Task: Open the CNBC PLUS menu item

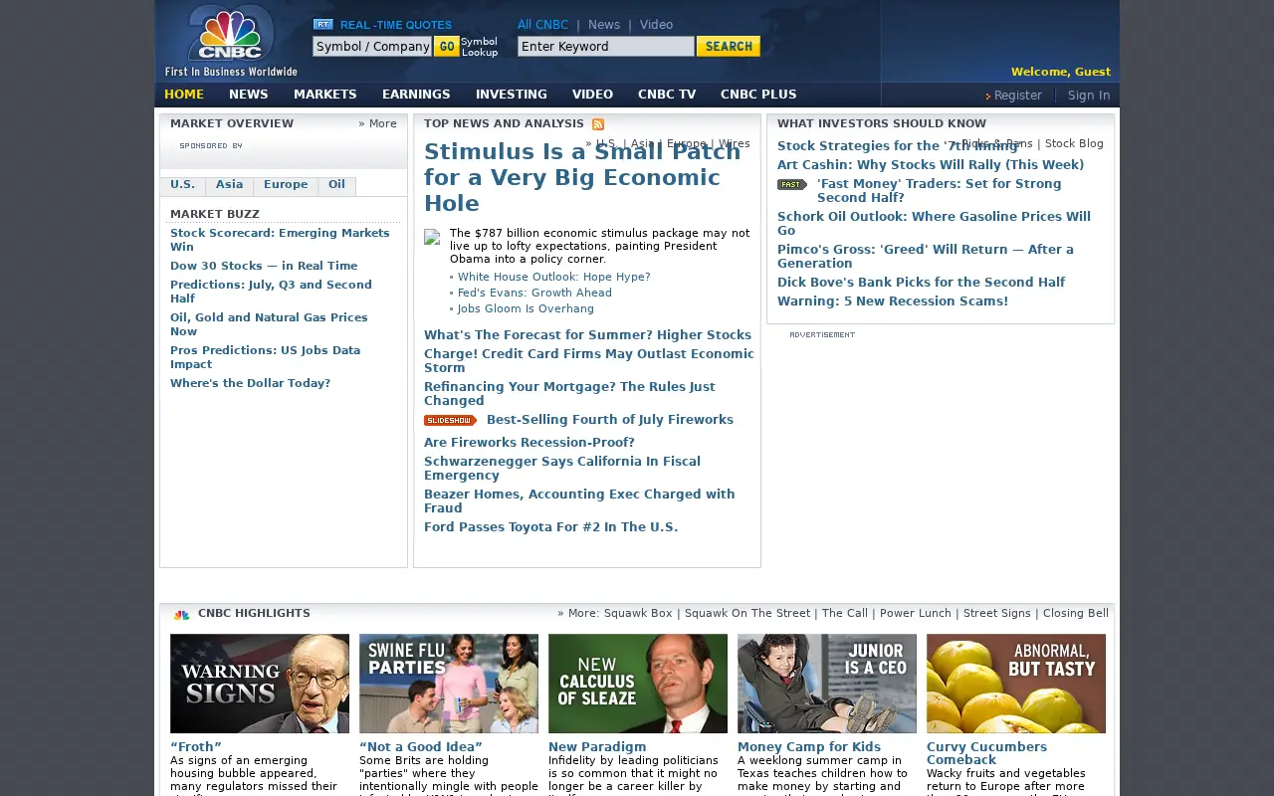Action: click(758, 95)
